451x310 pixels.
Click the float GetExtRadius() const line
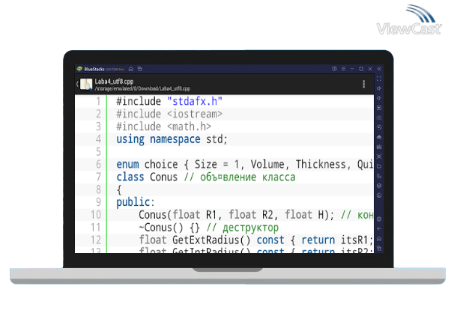pyautogui.click(x=255, y=240)
